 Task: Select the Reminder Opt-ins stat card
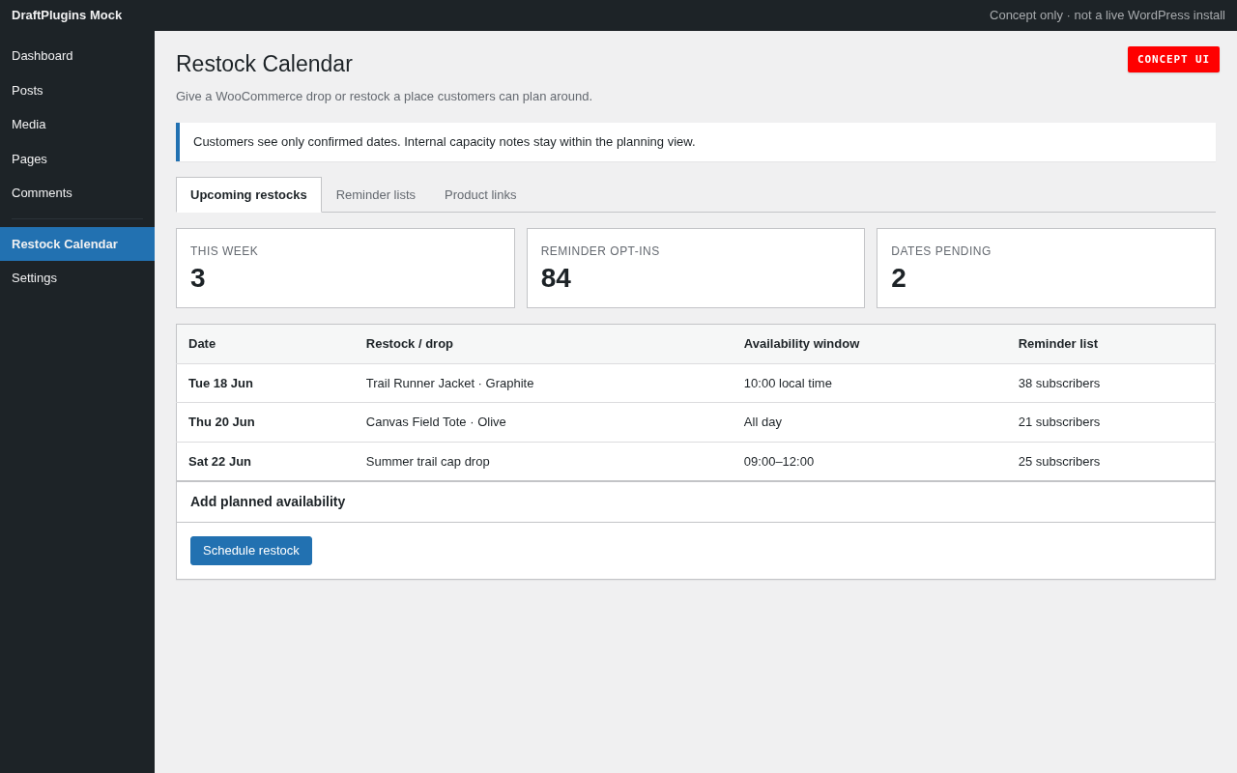tap(696, 269)
